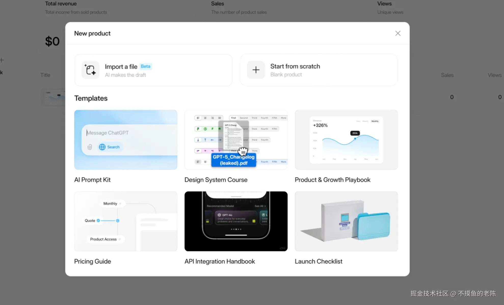Select Product & Growth Playbook chart thumbnail
This screenshot has width=504, height=305.
(346, 140)
